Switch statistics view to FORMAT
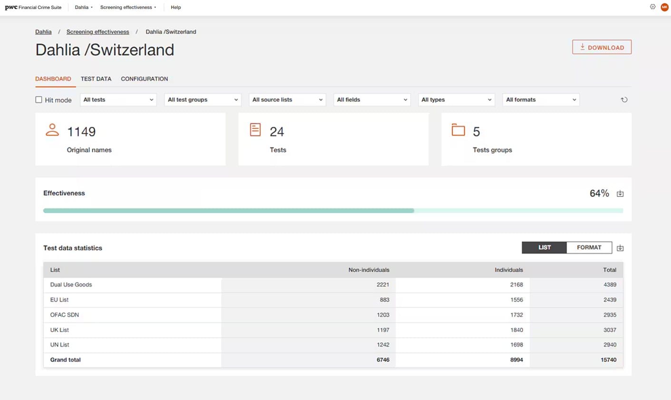This screenshot has width=671, height=400. (x=589, y=247)
